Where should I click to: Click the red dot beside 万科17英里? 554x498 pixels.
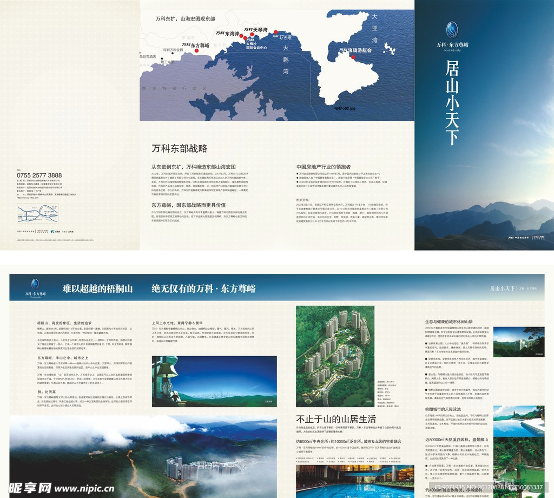(x=275, y=32)
